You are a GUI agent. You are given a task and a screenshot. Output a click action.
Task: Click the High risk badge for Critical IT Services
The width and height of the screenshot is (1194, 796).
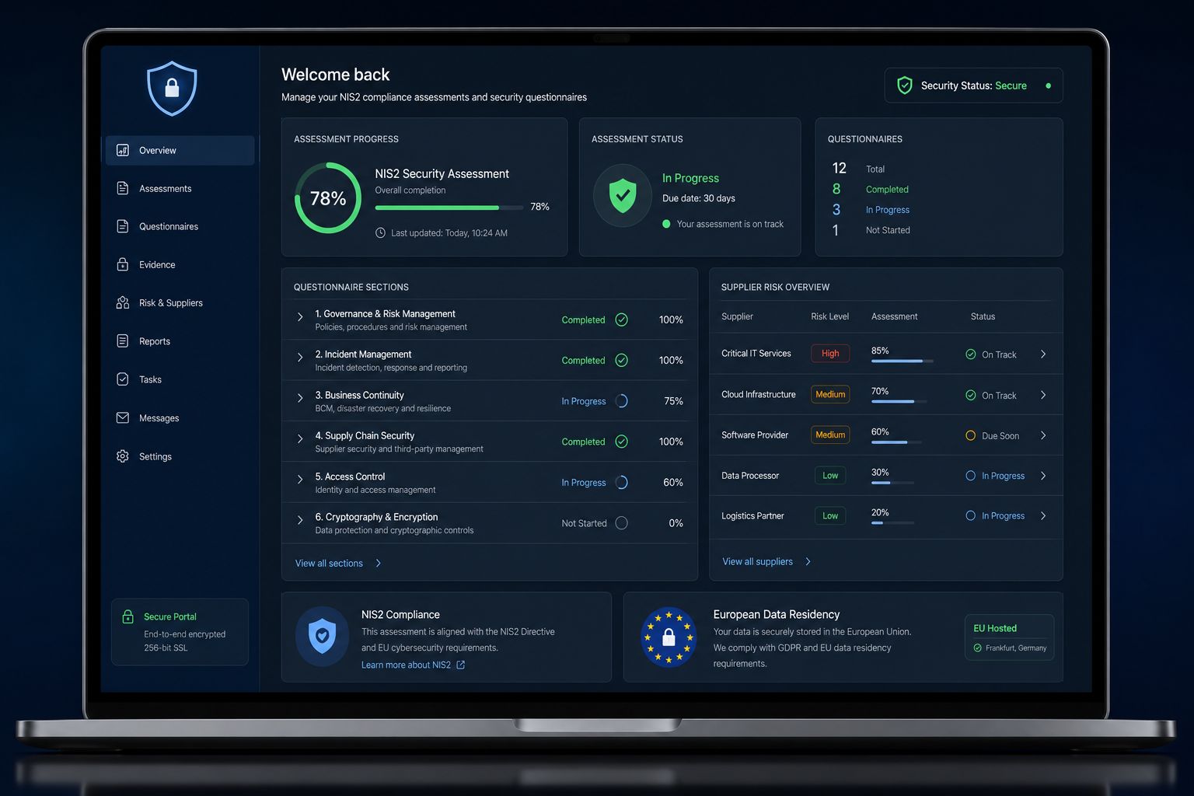click(x=830, y=354)
